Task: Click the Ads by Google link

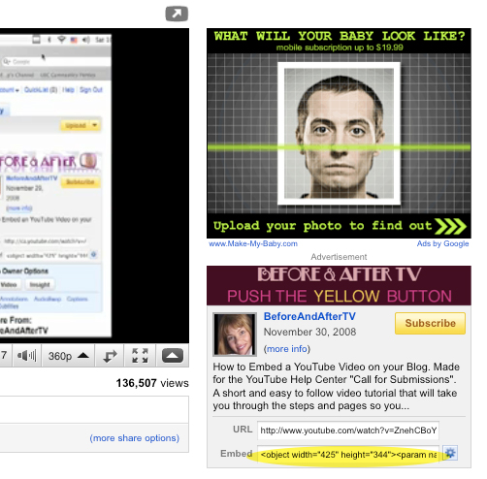Action: click(442, 243)
